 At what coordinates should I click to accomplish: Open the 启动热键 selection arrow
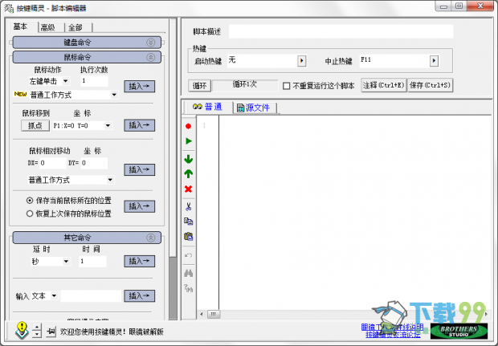[302, 61]
